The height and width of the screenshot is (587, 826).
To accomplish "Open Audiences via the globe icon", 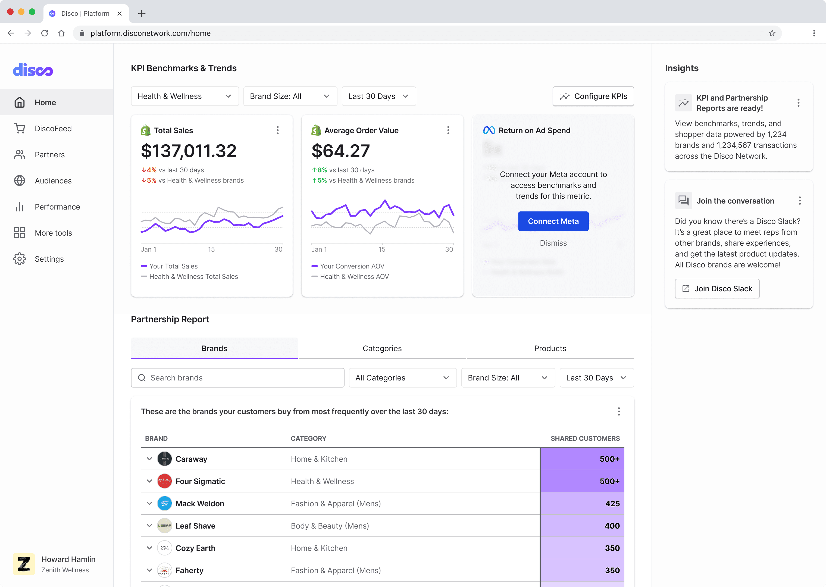I will point(20,180).
